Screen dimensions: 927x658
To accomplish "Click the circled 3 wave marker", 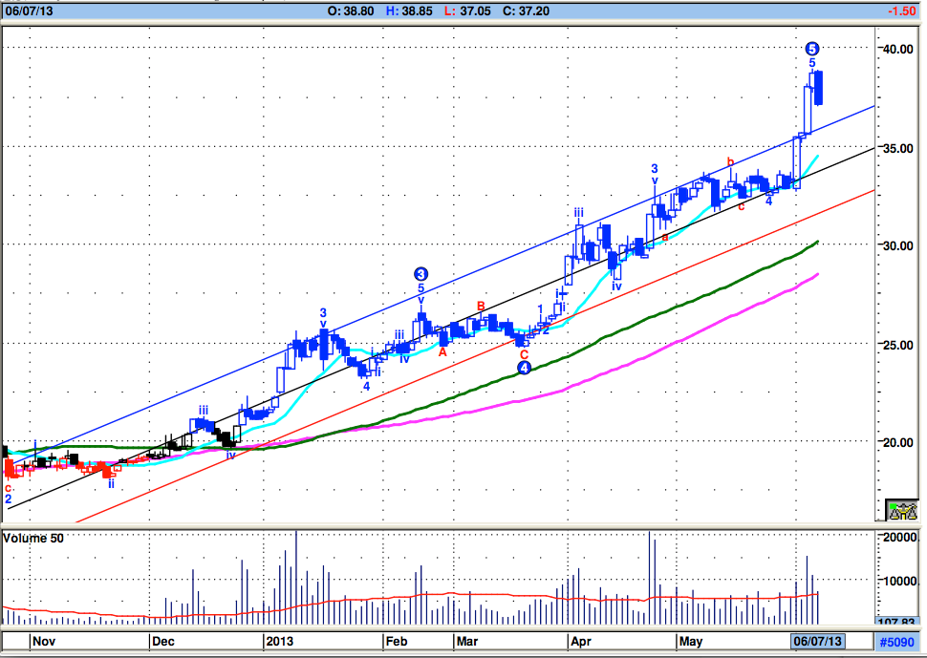I will click(x=420, y=274).
